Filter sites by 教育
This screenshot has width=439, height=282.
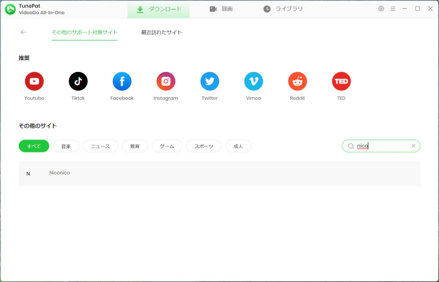[135, 146]
